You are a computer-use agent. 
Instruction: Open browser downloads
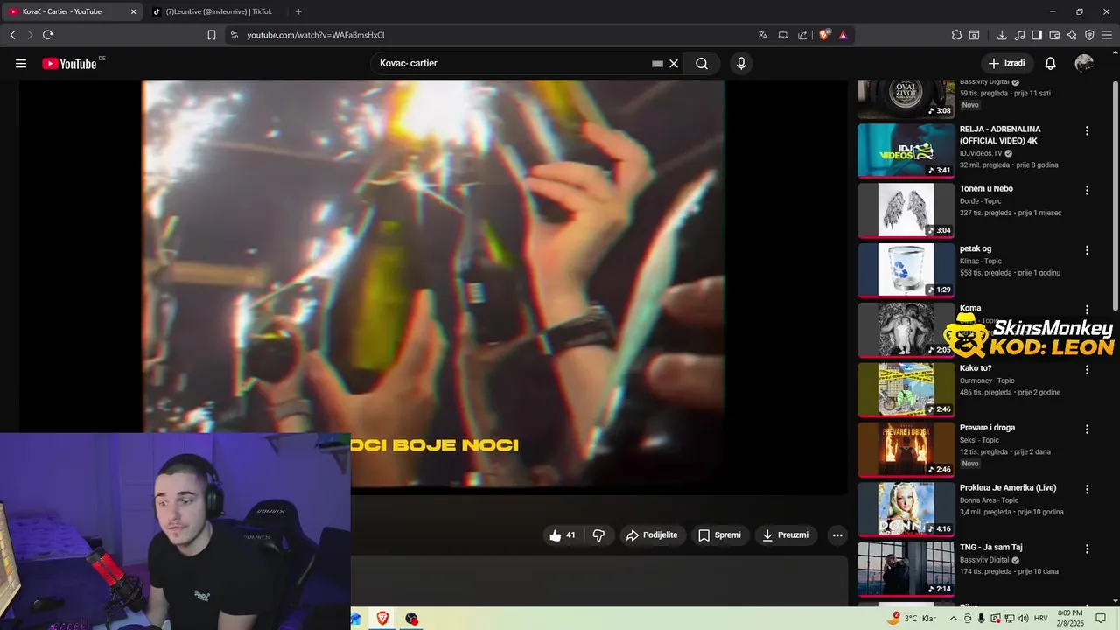click(x=1002, y=35)
